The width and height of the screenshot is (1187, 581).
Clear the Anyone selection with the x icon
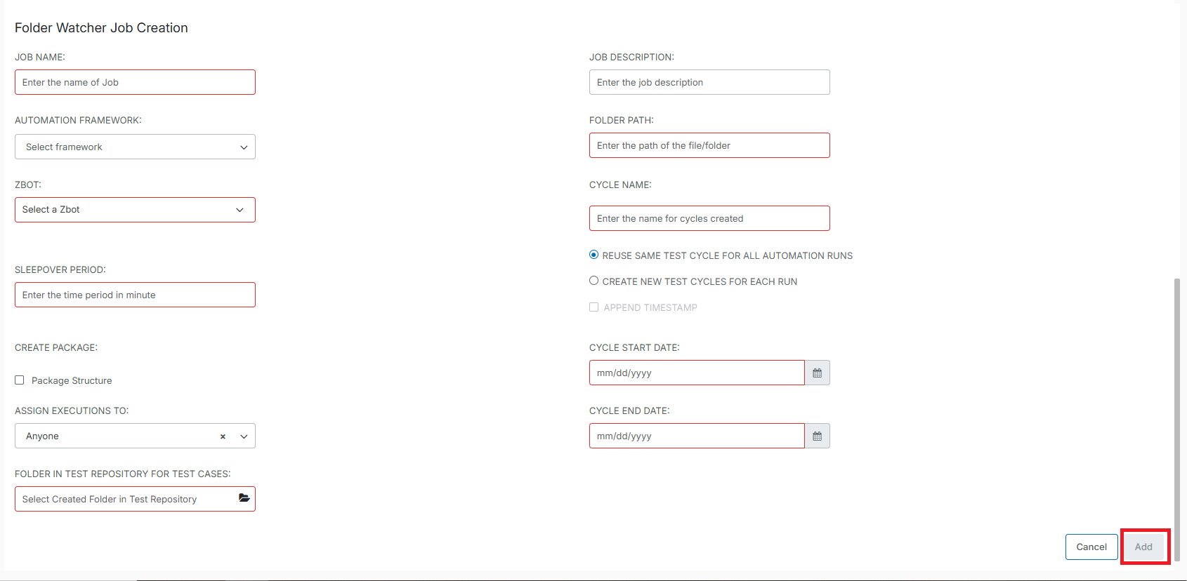click(x=223, y=436)
